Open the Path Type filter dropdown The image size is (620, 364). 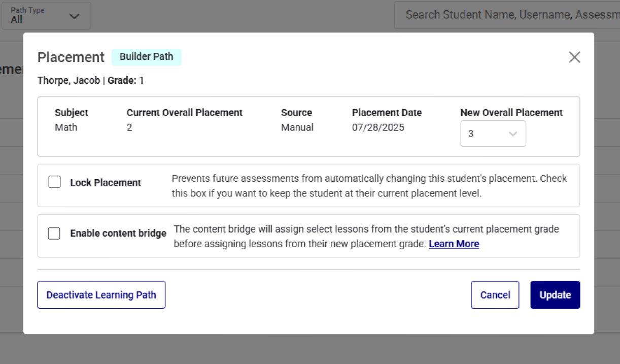point(46,16)
